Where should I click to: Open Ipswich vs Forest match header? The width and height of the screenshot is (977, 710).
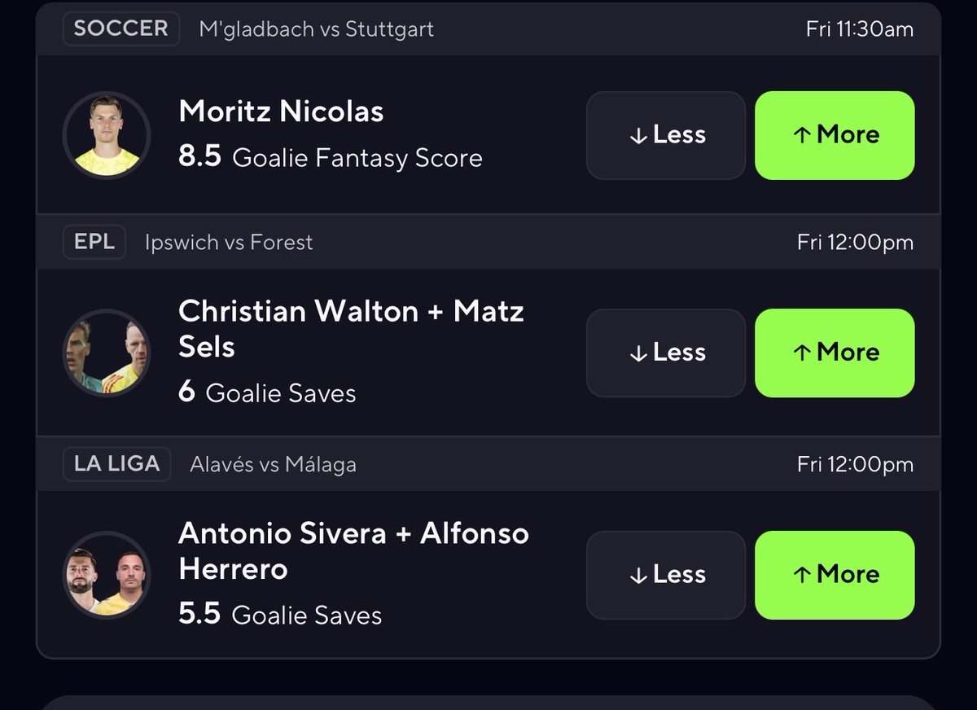coord(229,243)
